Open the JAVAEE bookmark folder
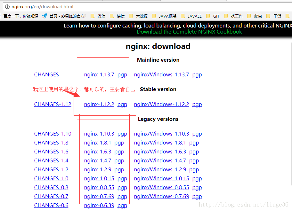The width and height of the screenshot is (292, 211). click(191, 16)
